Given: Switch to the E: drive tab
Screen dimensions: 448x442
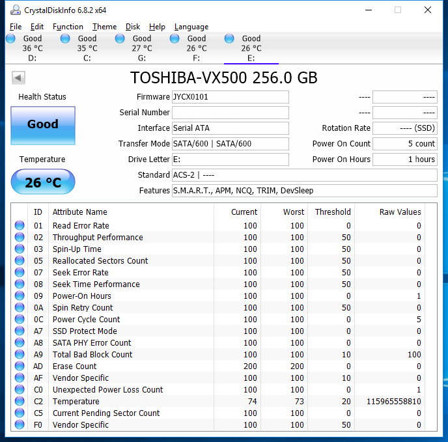Looking at the screenshot, I should [x=251, y=48].
